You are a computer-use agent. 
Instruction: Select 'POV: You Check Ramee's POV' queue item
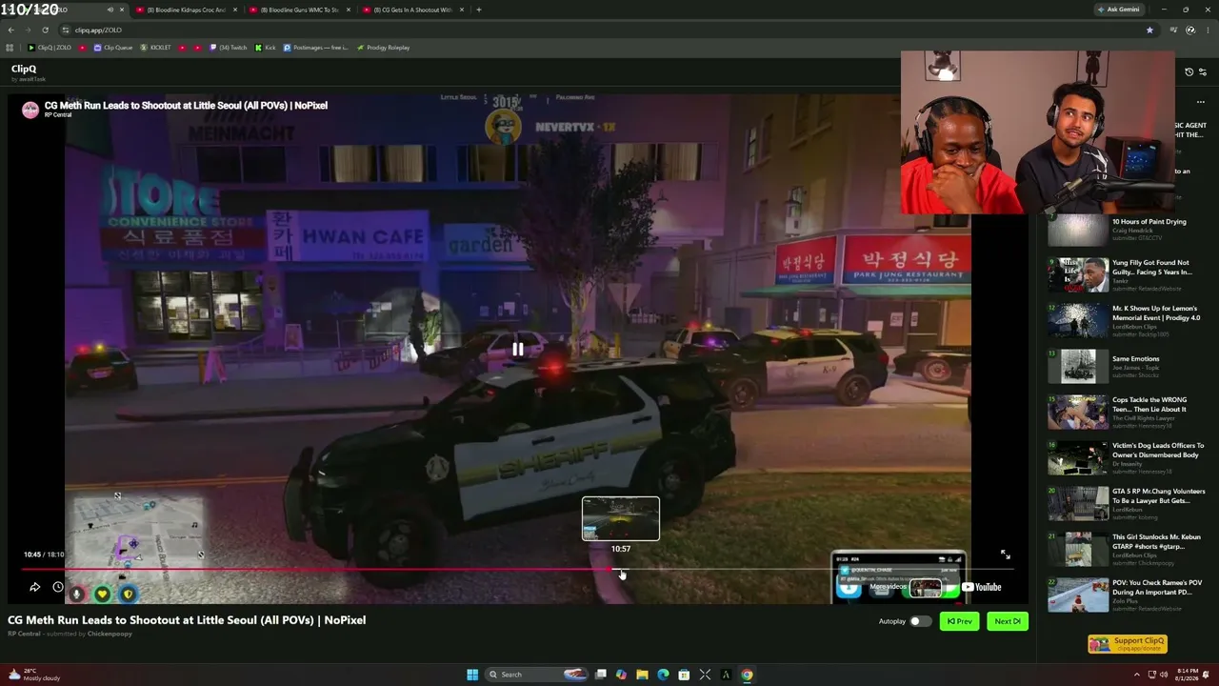coord(1126,595)
